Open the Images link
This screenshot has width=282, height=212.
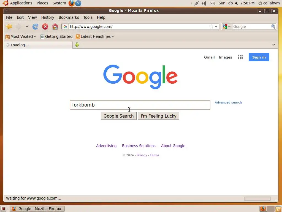click(x=225, y=57)
